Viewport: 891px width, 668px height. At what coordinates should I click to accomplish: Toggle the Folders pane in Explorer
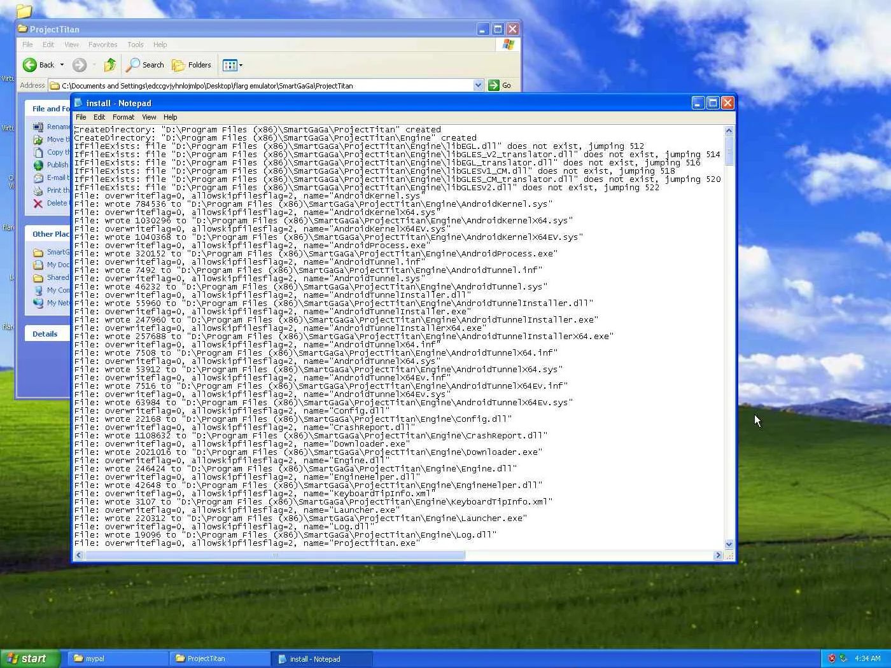pyautogui.click(x=192, y=65)
